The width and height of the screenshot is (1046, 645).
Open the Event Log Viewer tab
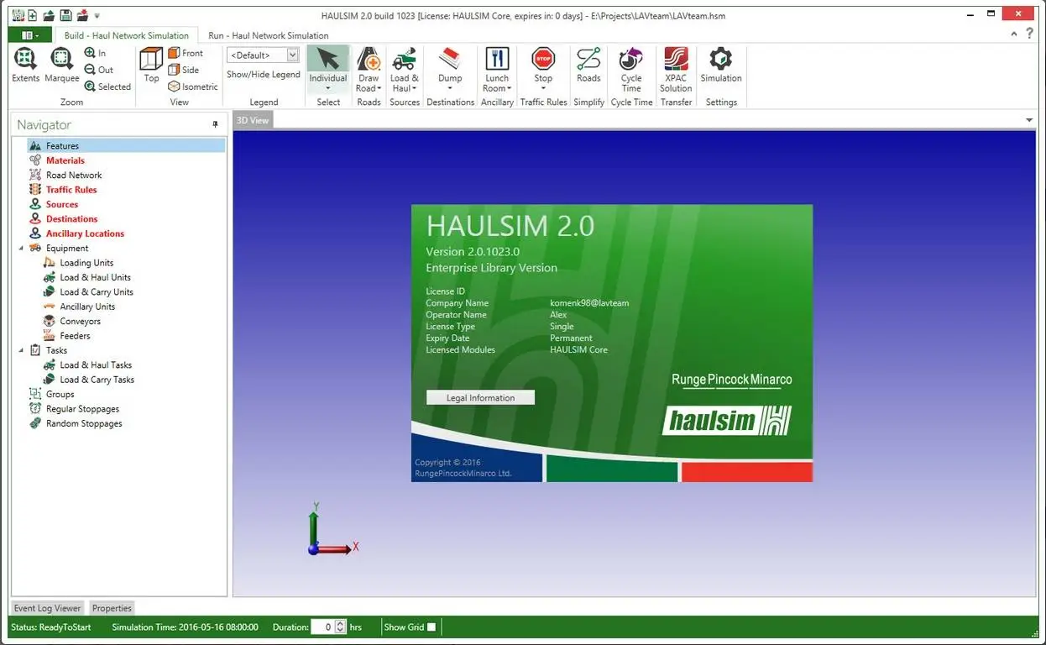(48, 608)
